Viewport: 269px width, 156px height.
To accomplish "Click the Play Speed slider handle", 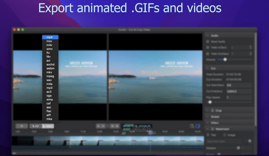I will tap(210, 102).
